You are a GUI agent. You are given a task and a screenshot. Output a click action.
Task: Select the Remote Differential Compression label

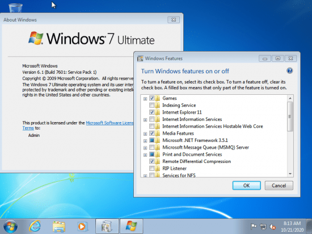[x=197, y=161]
